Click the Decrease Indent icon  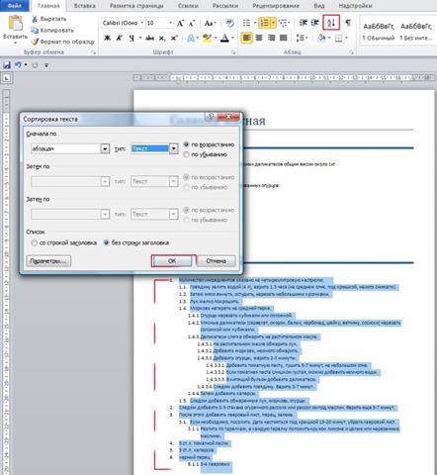coord(303,23)
